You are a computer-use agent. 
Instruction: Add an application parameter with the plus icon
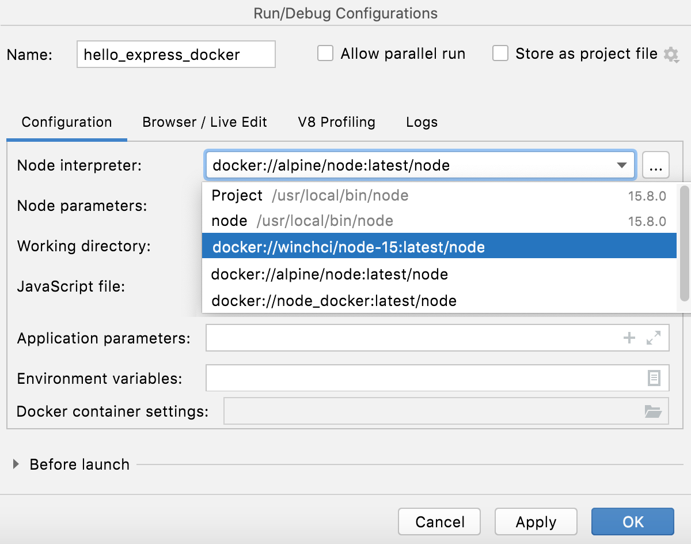(629, 338)
